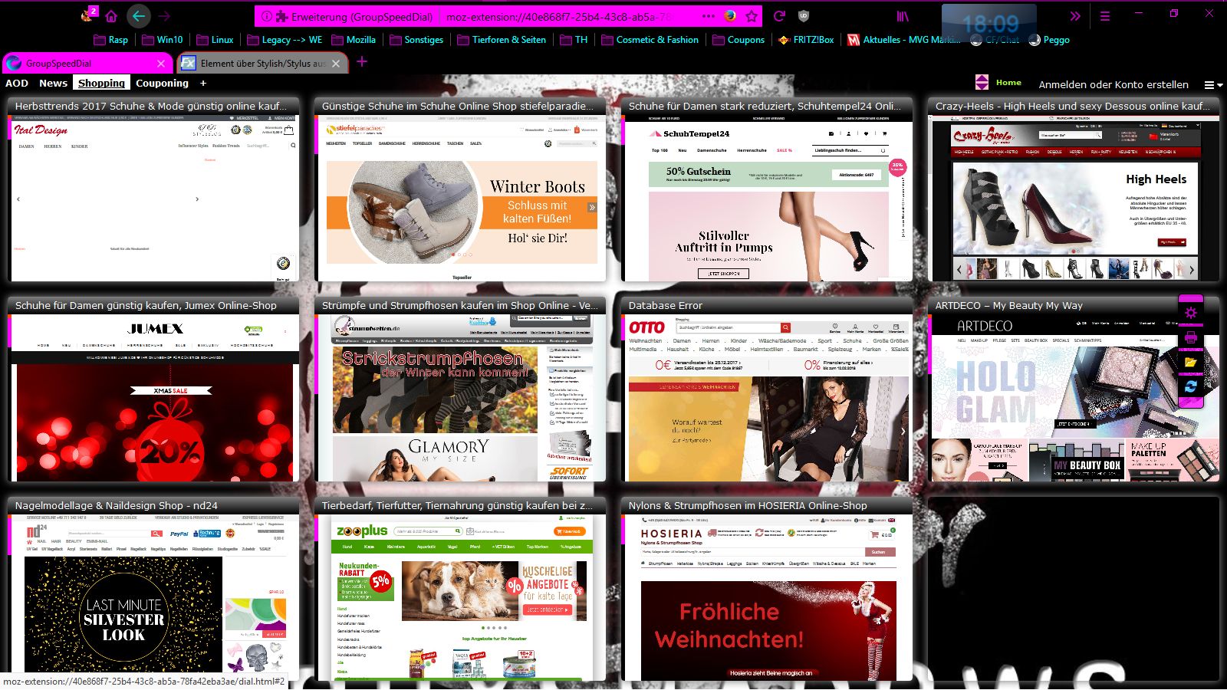Screen dimensions: 1227x690
Task: Click the back arrow in the toolbar
Action: pos(139,15)
